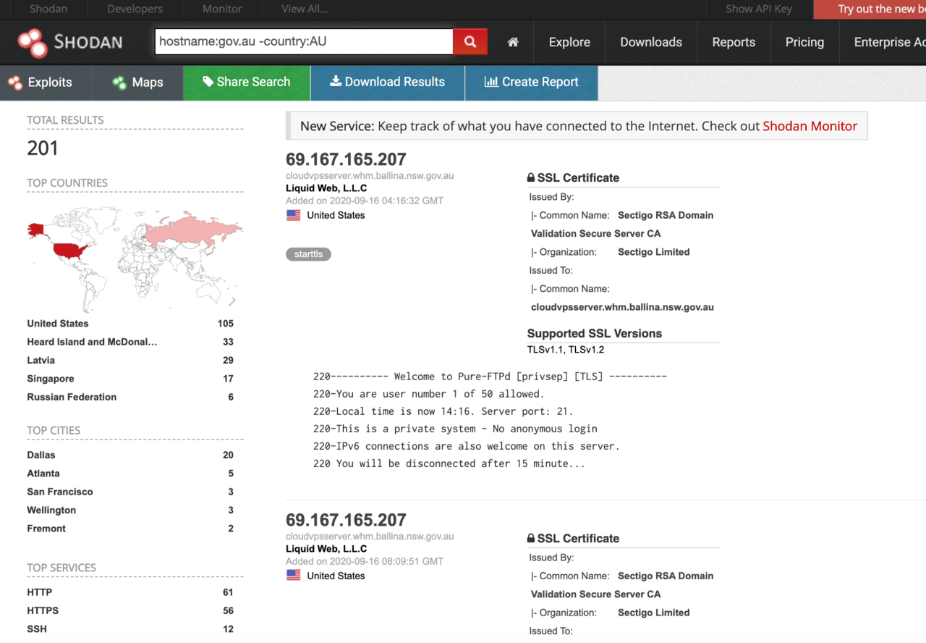Open the Maps section
This screenshot has height=643, width=926.
137,83
